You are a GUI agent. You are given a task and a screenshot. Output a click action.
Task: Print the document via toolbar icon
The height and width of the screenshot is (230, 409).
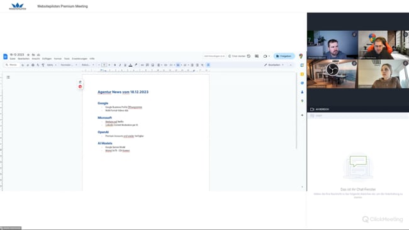33,65
